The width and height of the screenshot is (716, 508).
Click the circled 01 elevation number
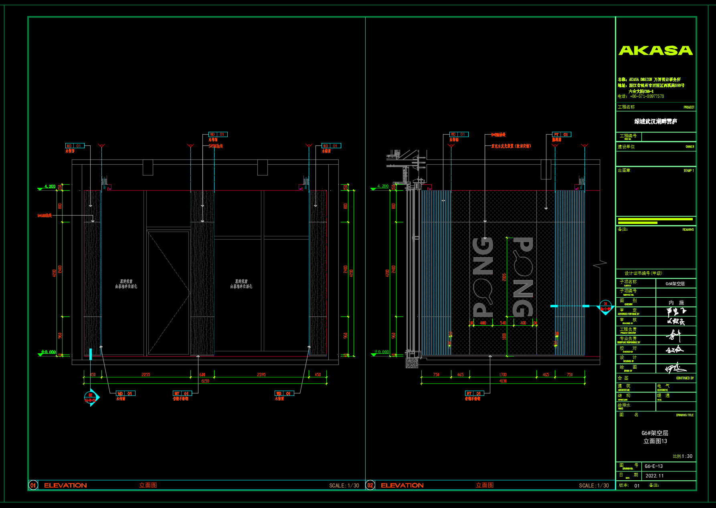33,485
